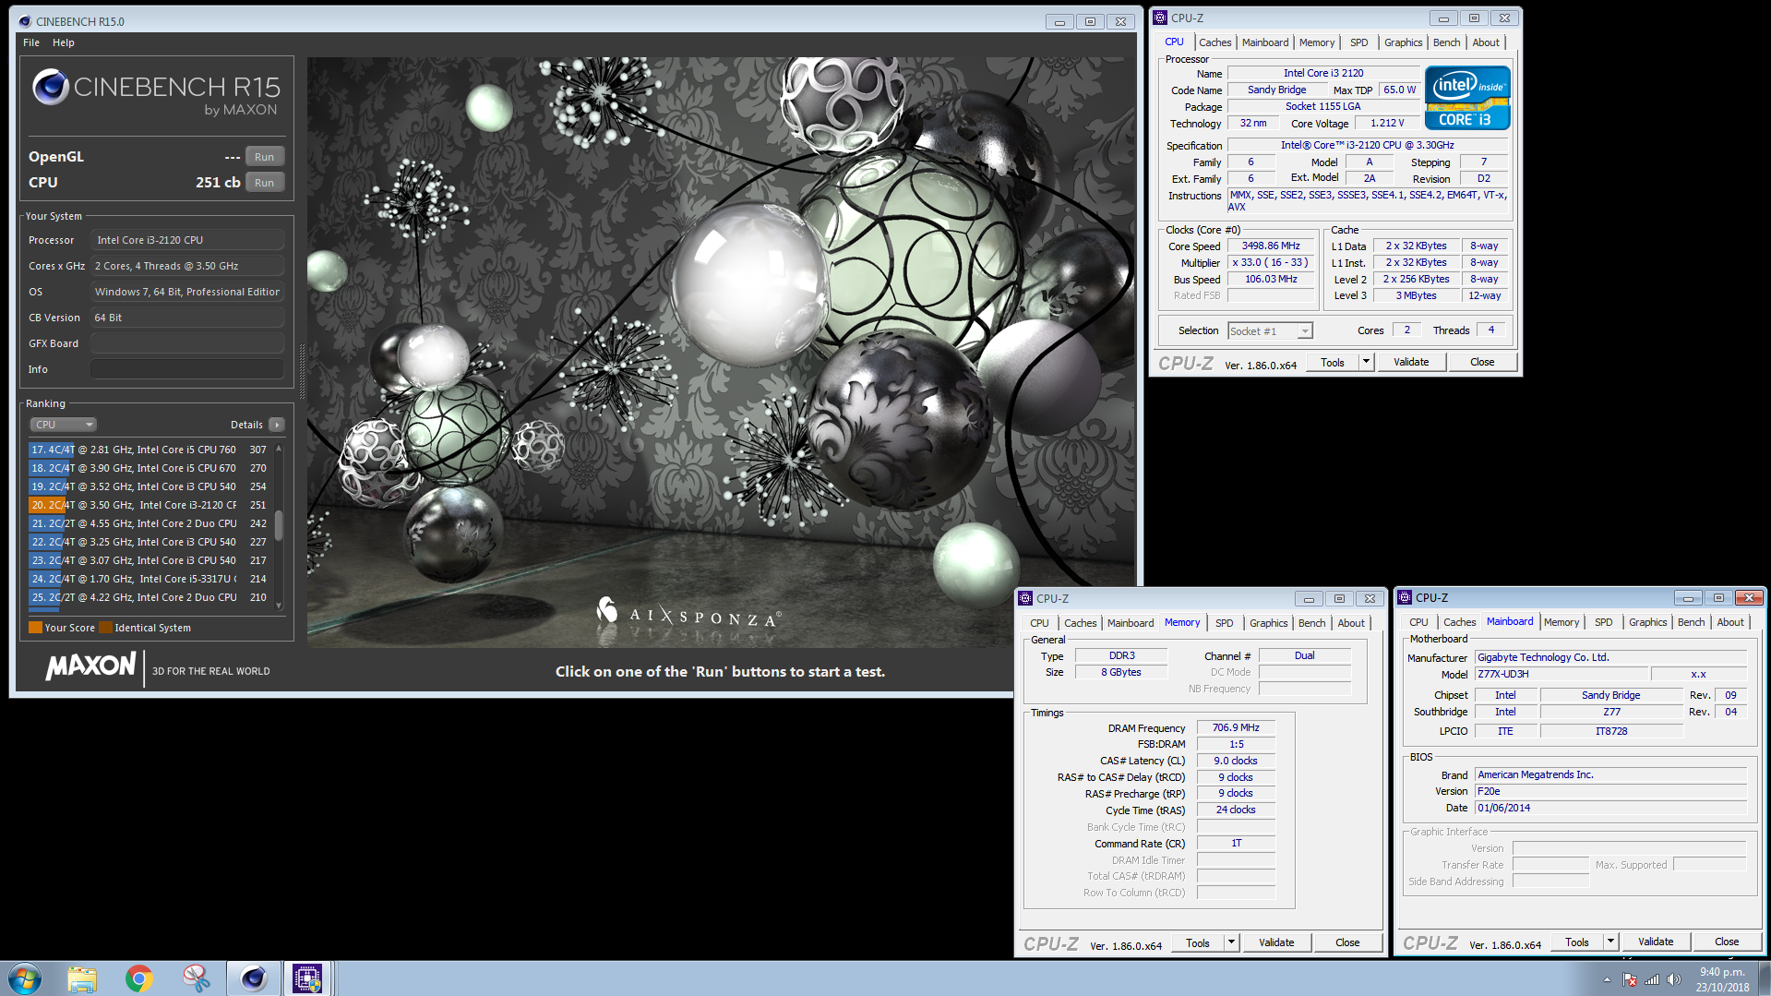Click DRAM Frequency 706.9 MHz value
The image size is (1771, 996).
pos(1236,727)
